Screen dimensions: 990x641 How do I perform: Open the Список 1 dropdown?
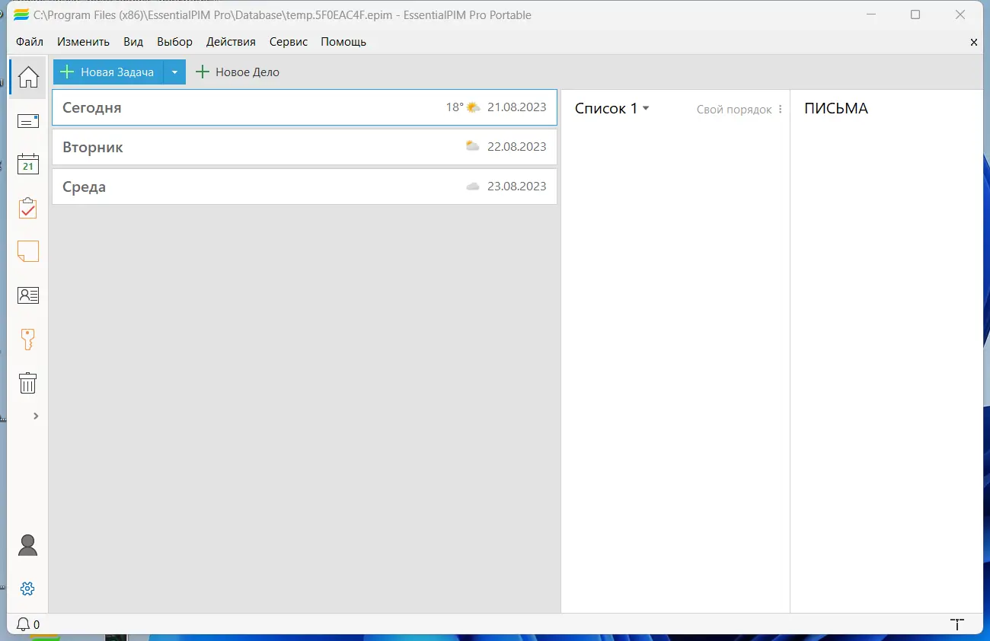(612, 108)
